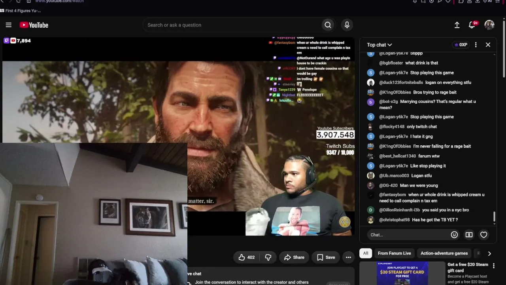Click the avatar beside @christophat98

point(370,220)
